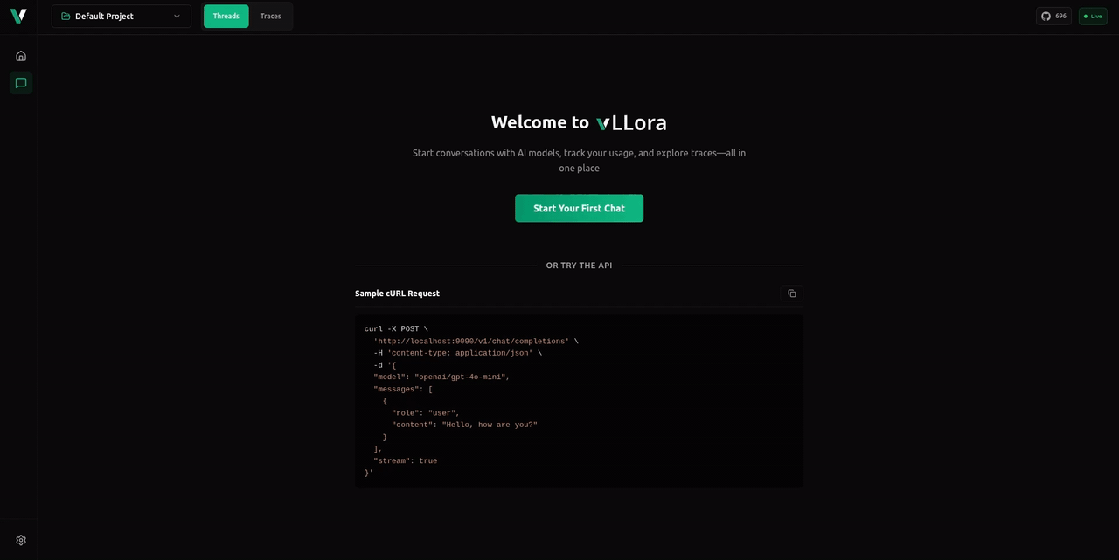Open the Default Project dropdown
This screenshot has height=560, width=1119.
click(121, 16)
